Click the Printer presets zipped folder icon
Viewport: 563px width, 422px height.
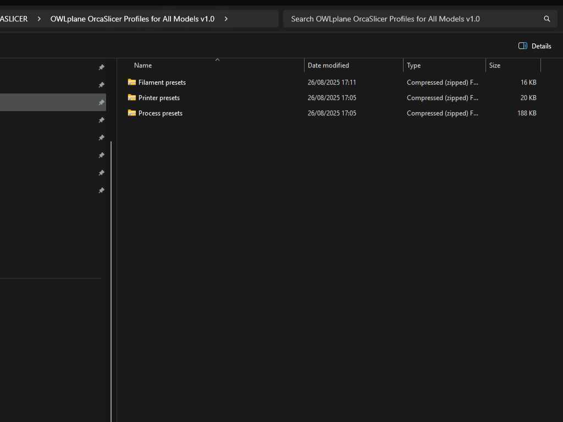point(132,98)
